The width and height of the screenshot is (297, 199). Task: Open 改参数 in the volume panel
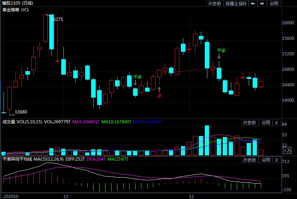click(249, 123)
